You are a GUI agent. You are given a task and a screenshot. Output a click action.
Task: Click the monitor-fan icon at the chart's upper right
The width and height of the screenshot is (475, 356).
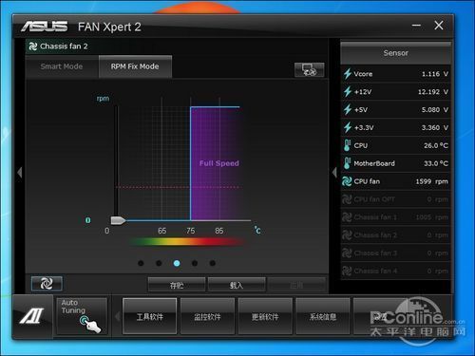[310, 69]
